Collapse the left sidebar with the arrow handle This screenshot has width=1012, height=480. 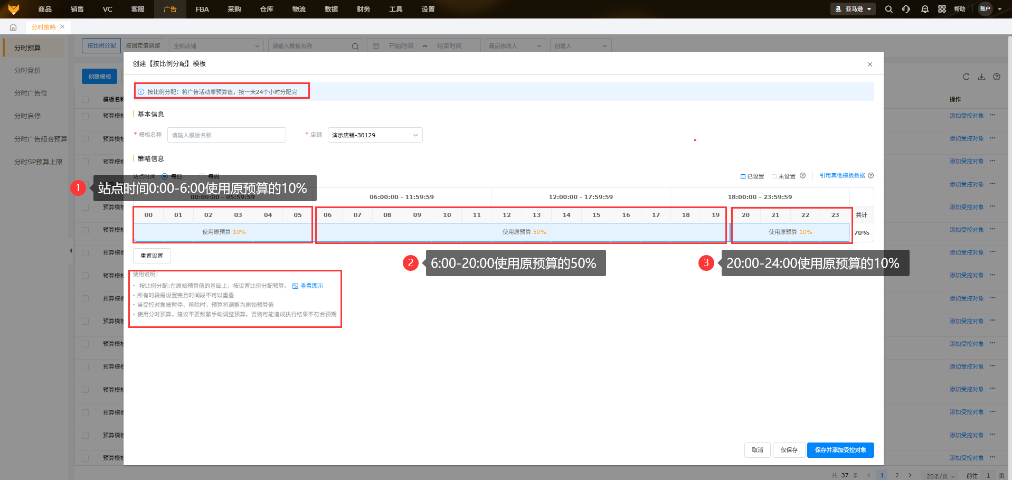pyautogui.click(x=71, y=251)
